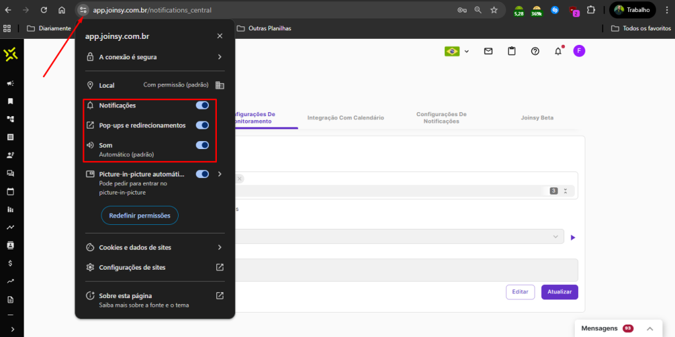Click the clipboard icon in header
Screen dimensions: 675x337
tap(512, 51)
